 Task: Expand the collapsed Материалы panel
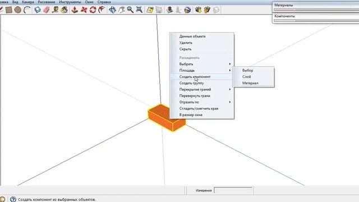click(316, 5)
